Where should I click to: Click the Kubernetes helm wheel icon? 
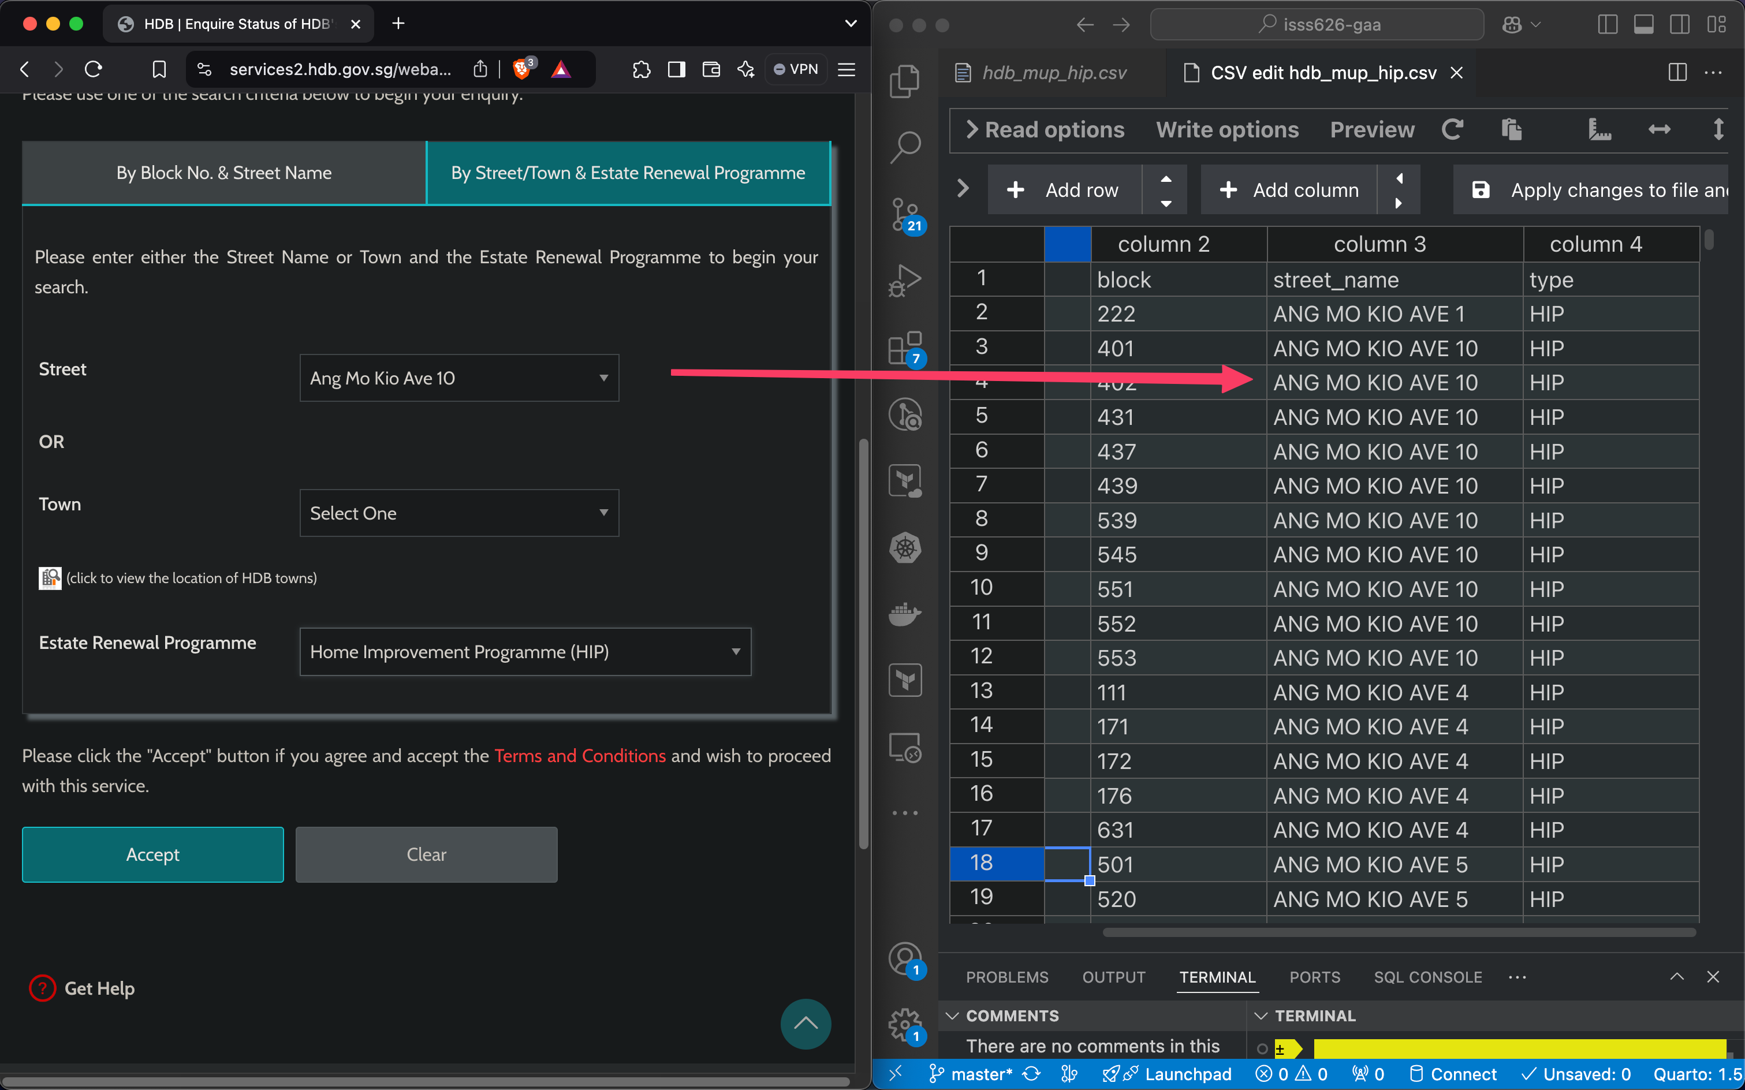(x=905, y=548)
